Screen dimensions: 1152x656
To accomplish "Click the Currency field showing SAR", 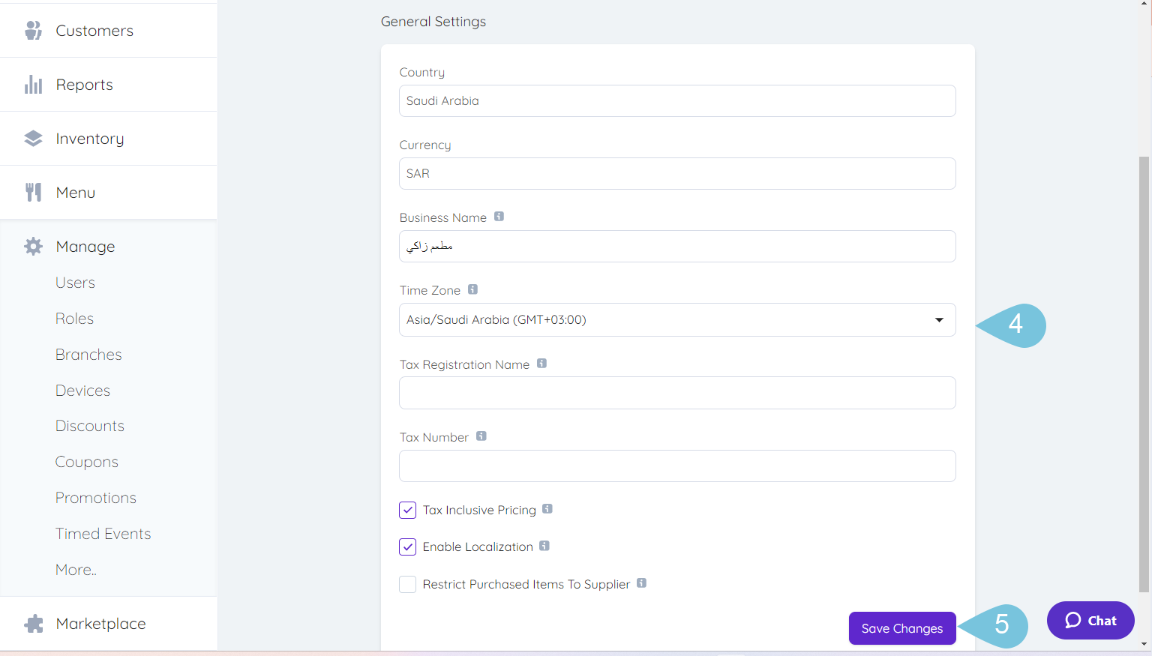I will [x=677, y=173].
